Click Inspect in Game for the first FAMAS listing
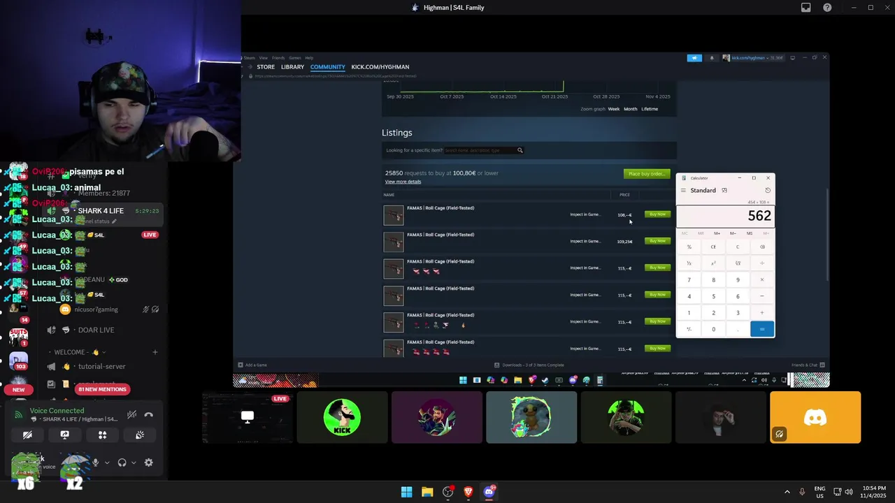Viewport: 895px width, 503px height. pos(585,214)
